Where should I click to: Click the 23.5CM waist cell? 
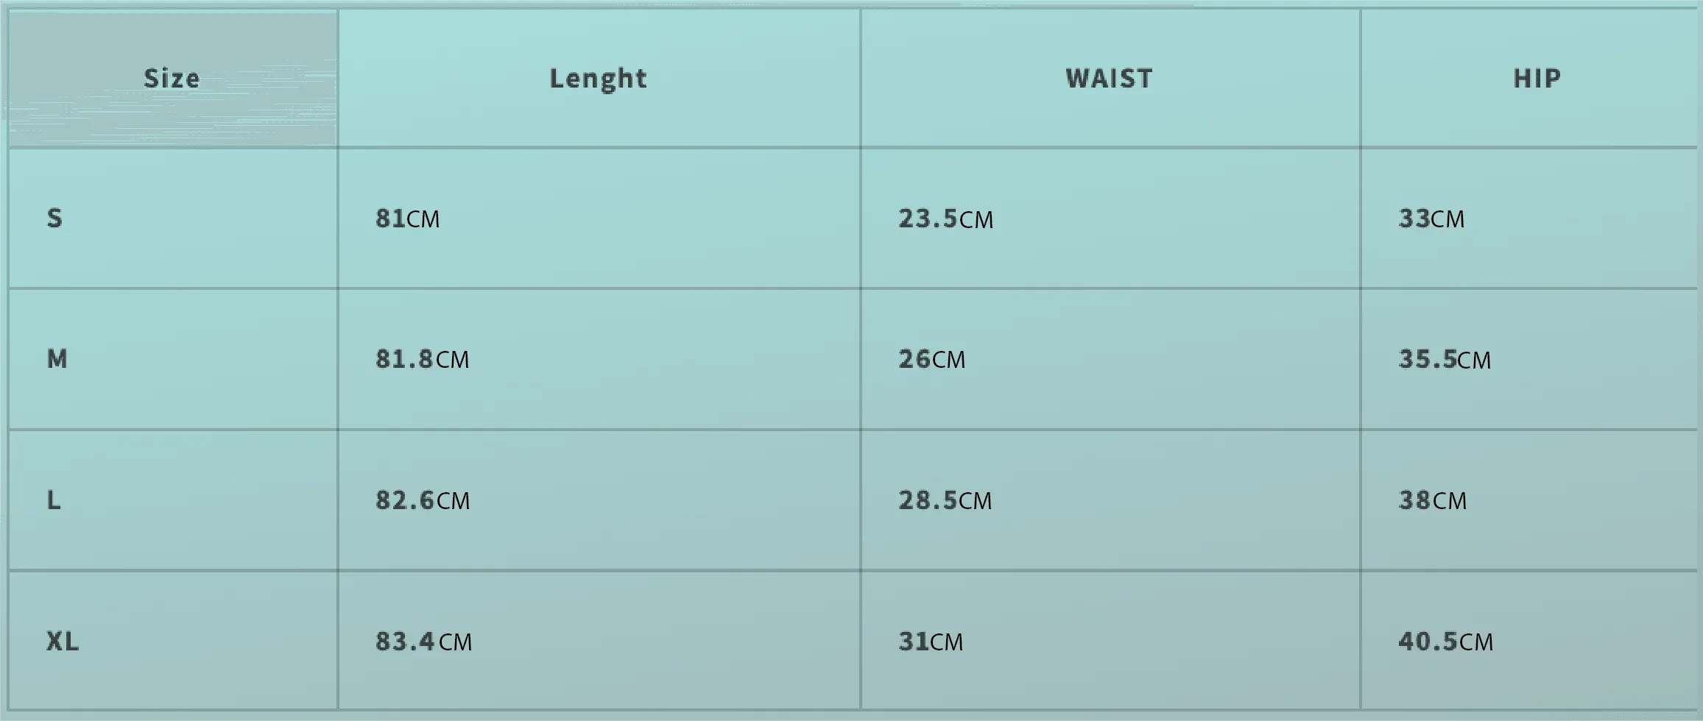pos(945,219)
